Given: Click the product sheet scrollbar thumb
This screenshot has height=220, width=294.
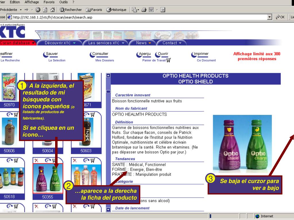Looking at the screenshot, I should coord(108,92).
